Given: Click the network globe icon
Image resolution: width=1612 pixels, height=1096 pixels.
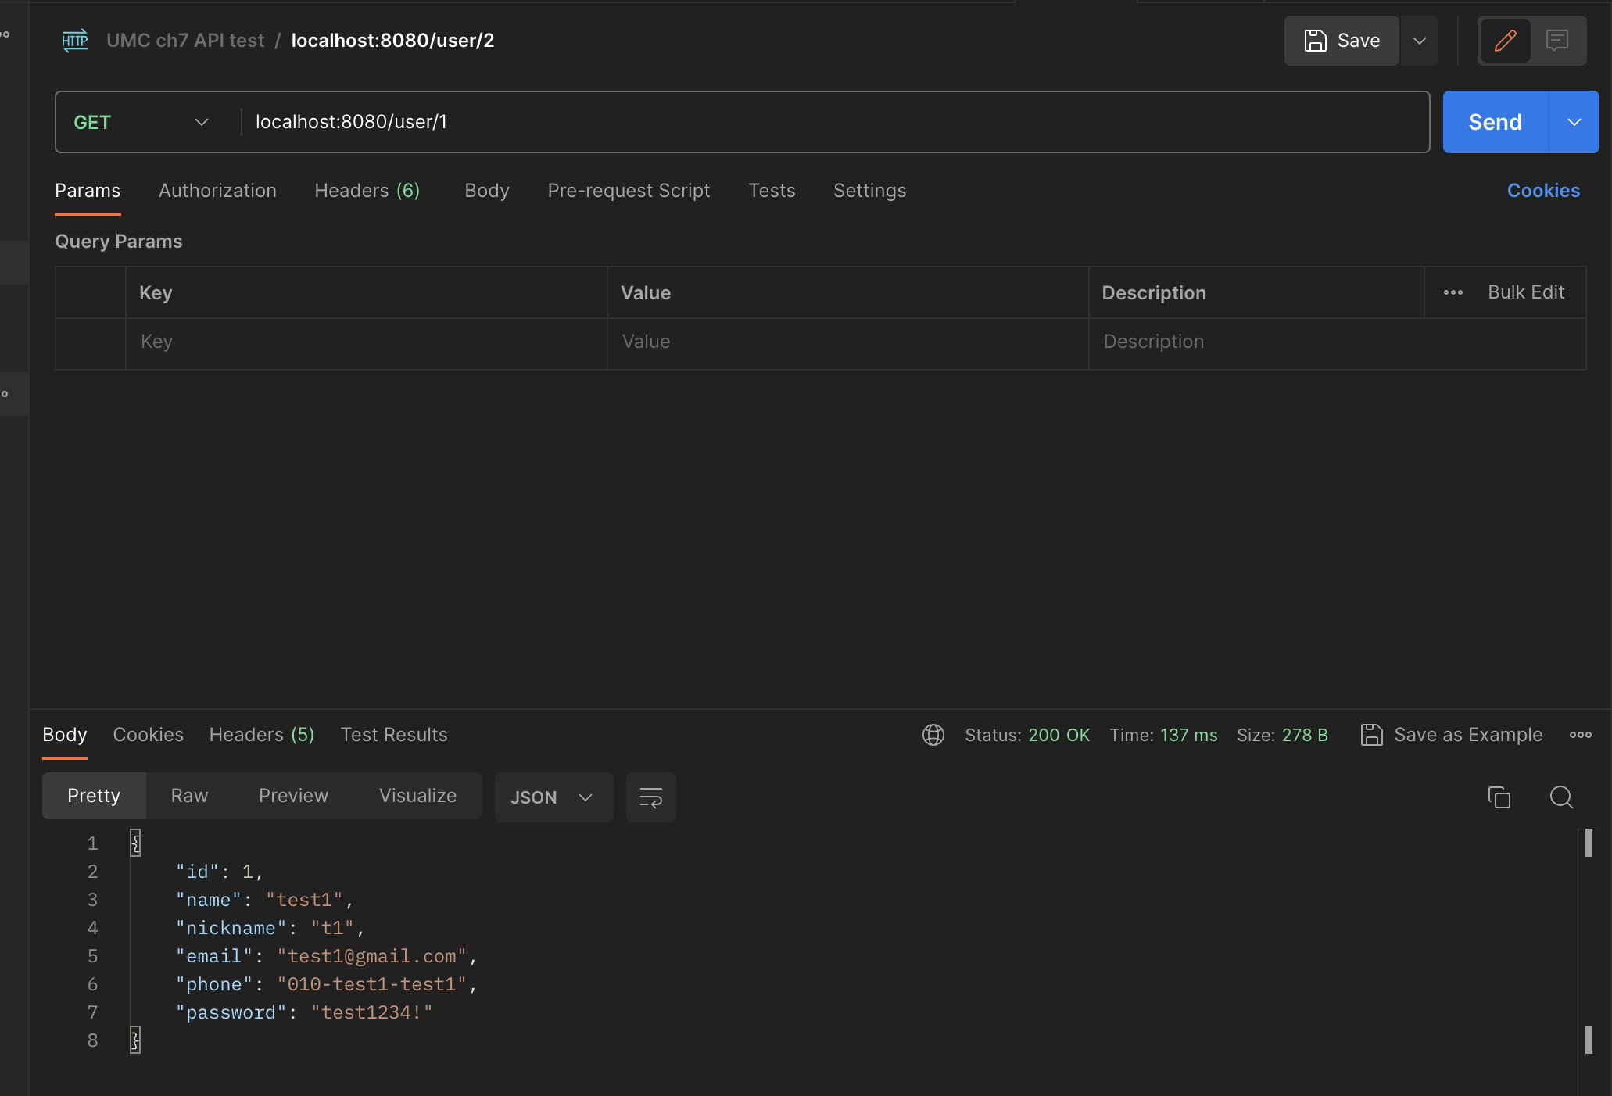Looking at the screenshot, I should point(933,735).
